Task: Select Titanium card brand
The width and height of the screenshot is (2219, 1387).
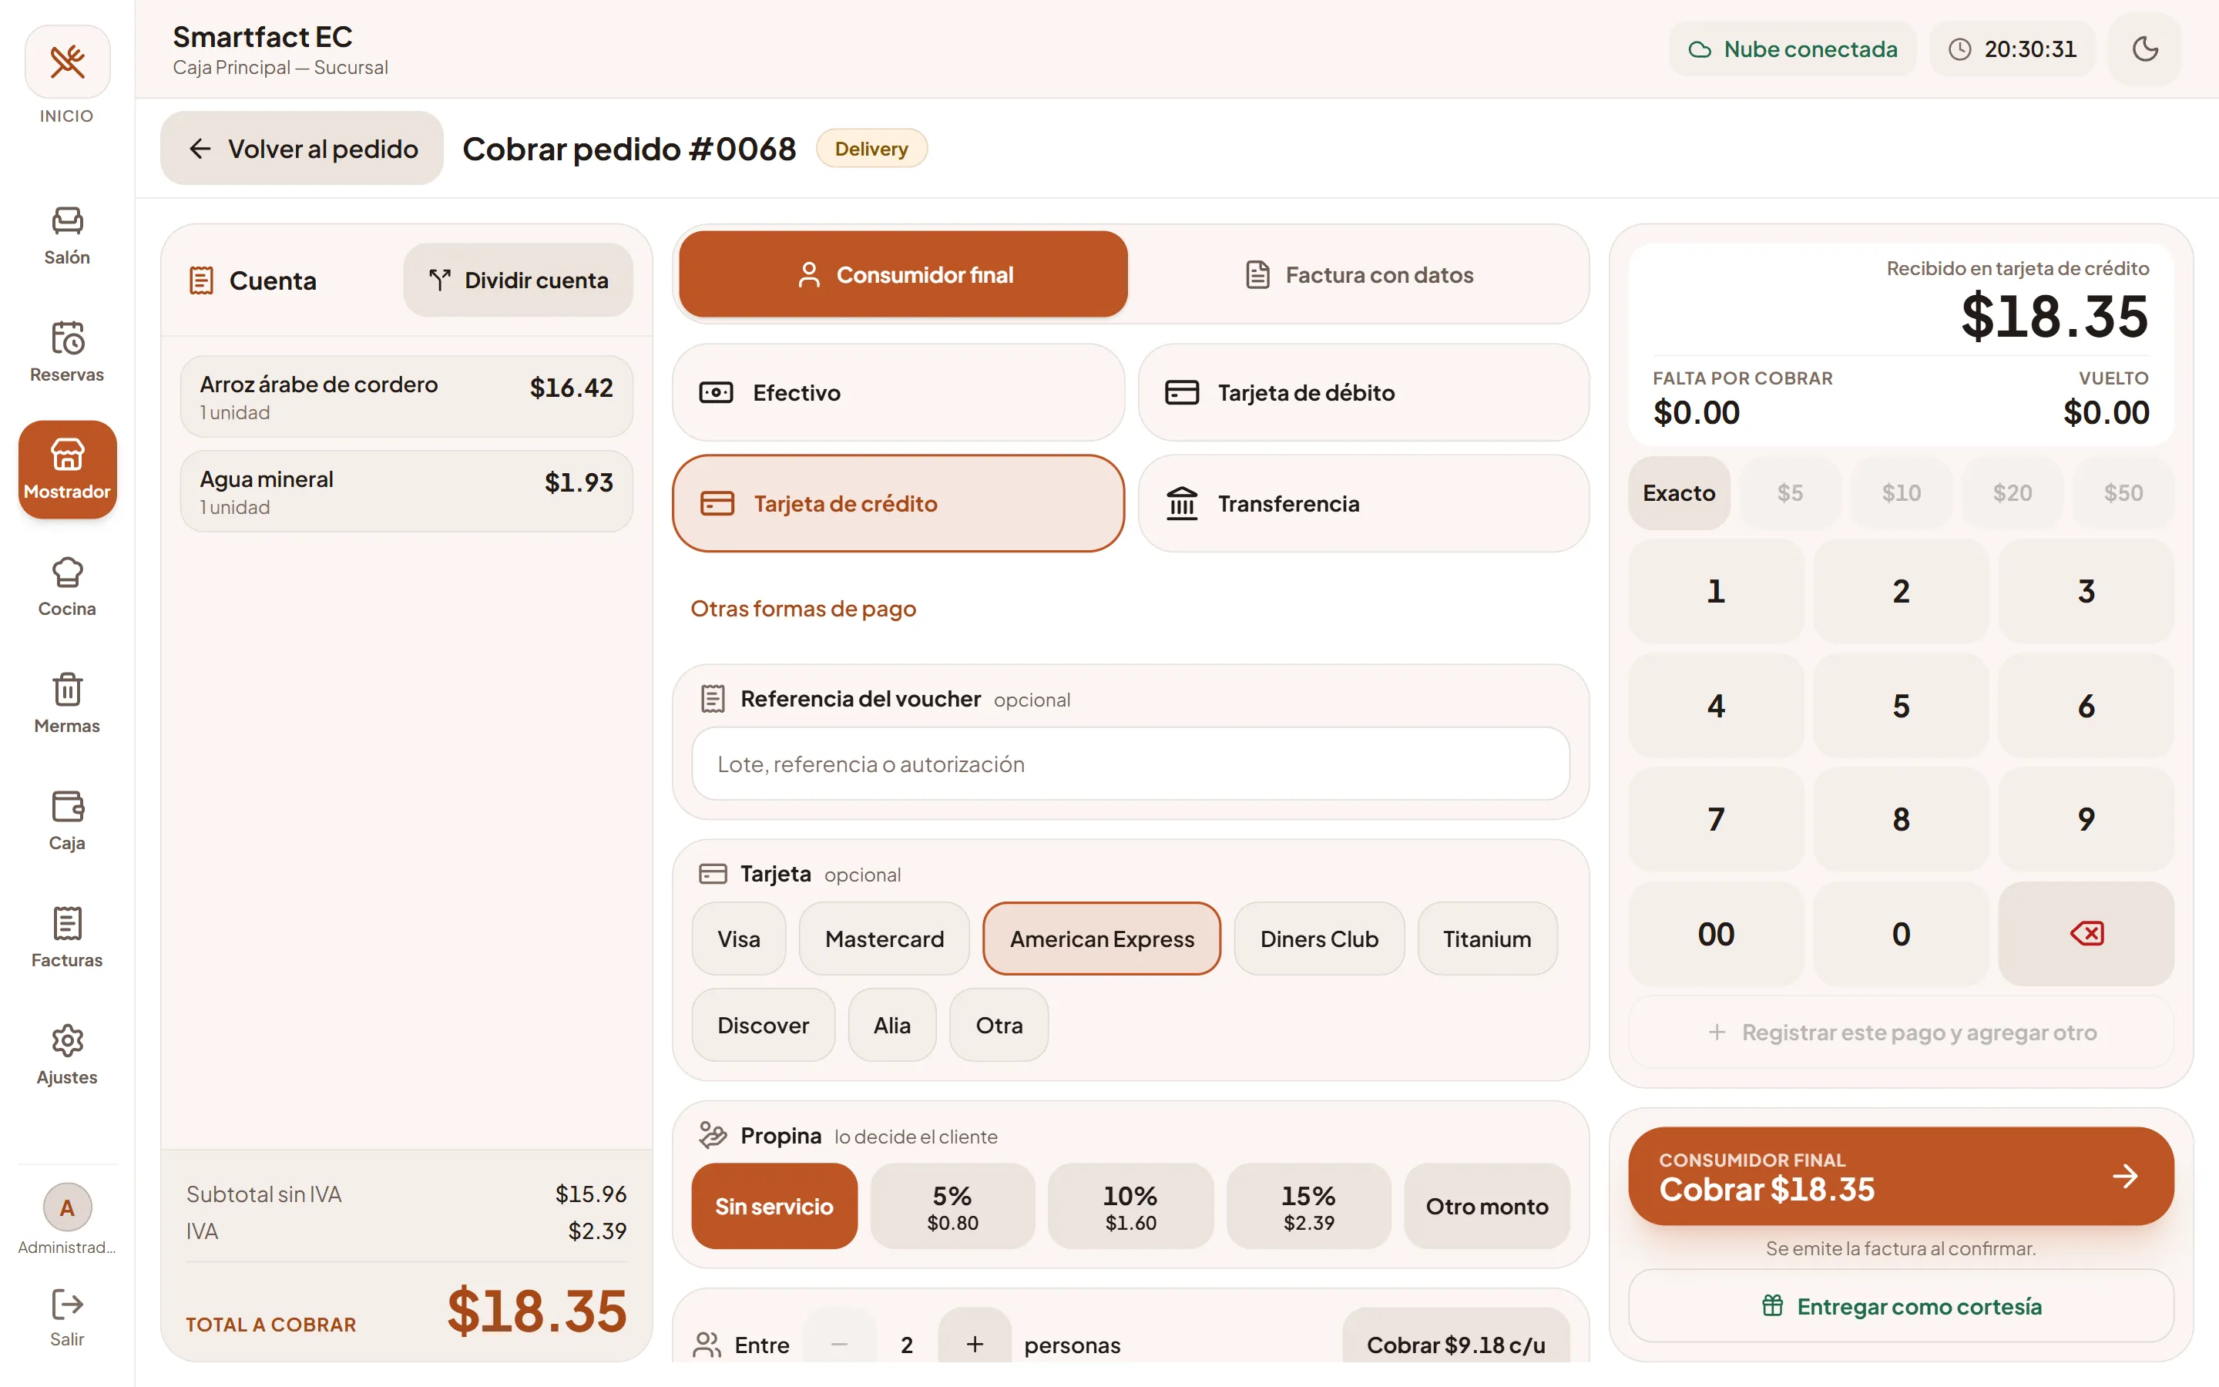Action: tap(1486, 939)
